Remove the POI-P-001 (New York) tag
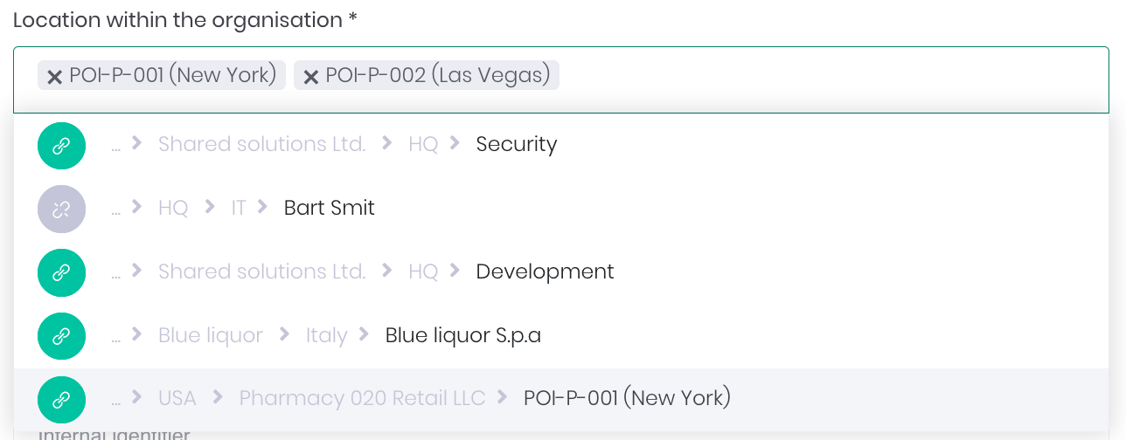The width and height of the screenshot is (1126, 440). coord(54,77)
